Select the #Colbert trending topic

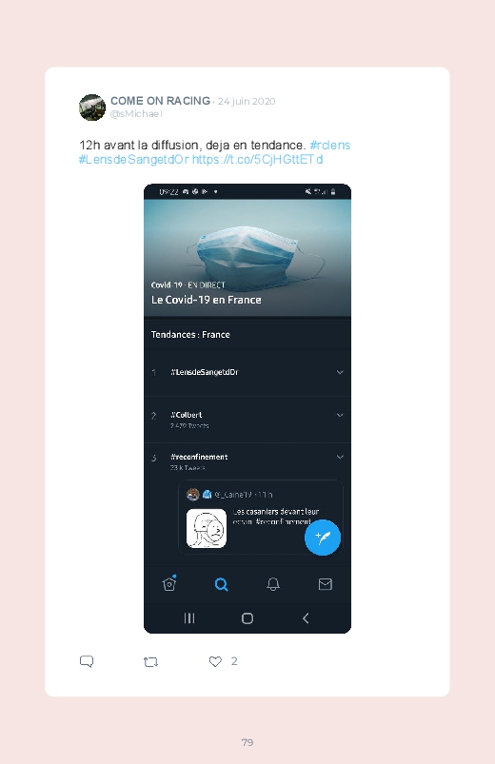[186, 415]
